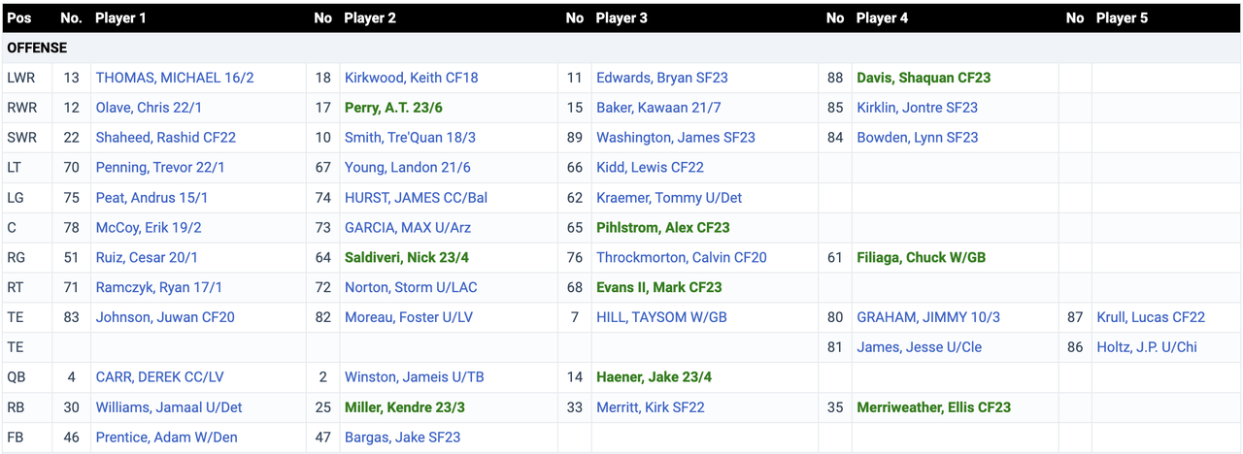This screenshot has width=1243, height=454.
Task: Click the Perry, A.T. 23/6 rookie link
Action: click(x=393, y=108)
